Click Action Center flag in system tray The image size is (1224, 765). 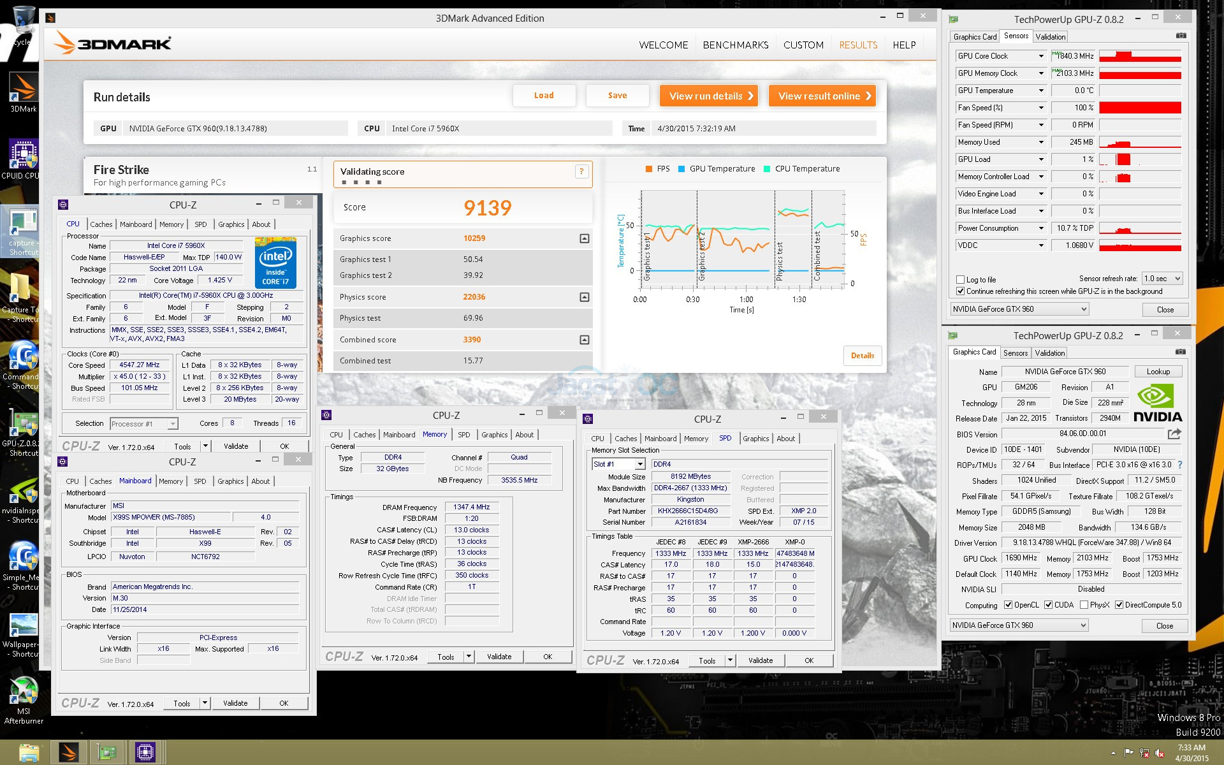pyautogui.click(x=1129, y=753)
